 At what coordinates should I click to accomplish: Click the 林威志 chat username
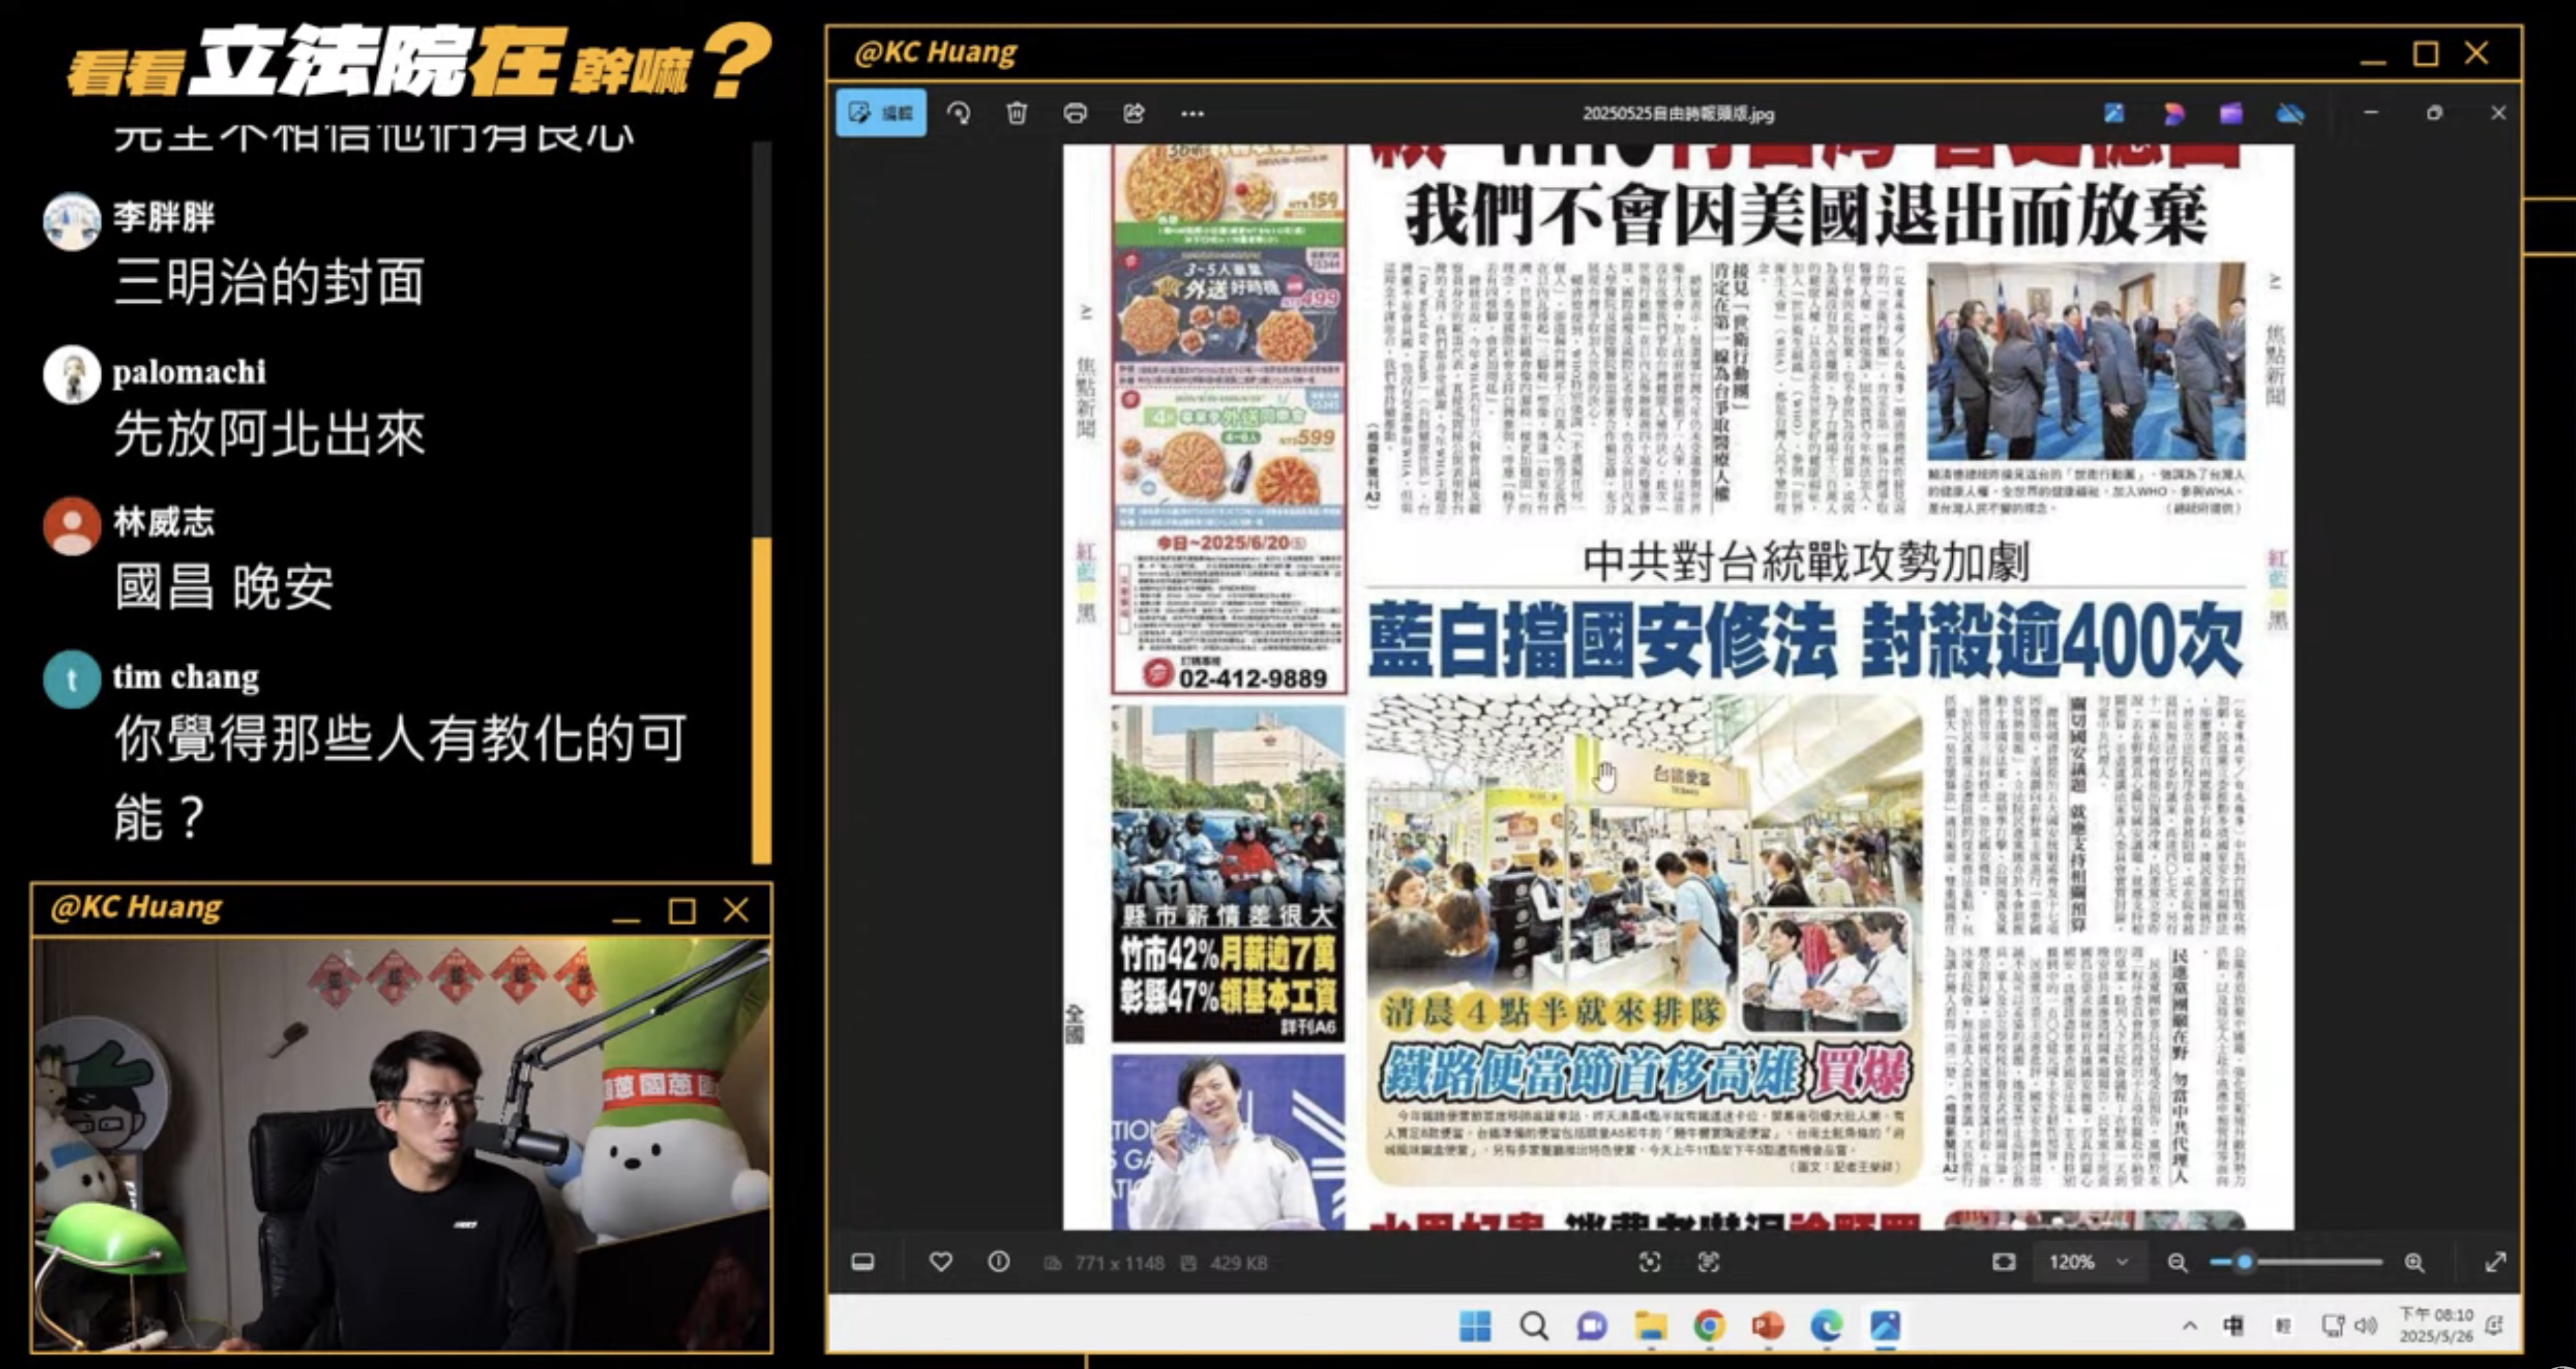pyautogui.click(x=164, y=521)
